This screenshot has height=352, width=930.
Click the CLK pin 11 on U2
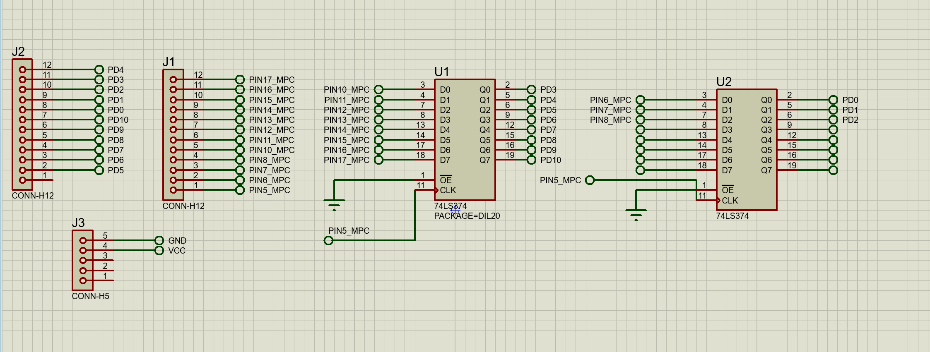click(706, 200)
